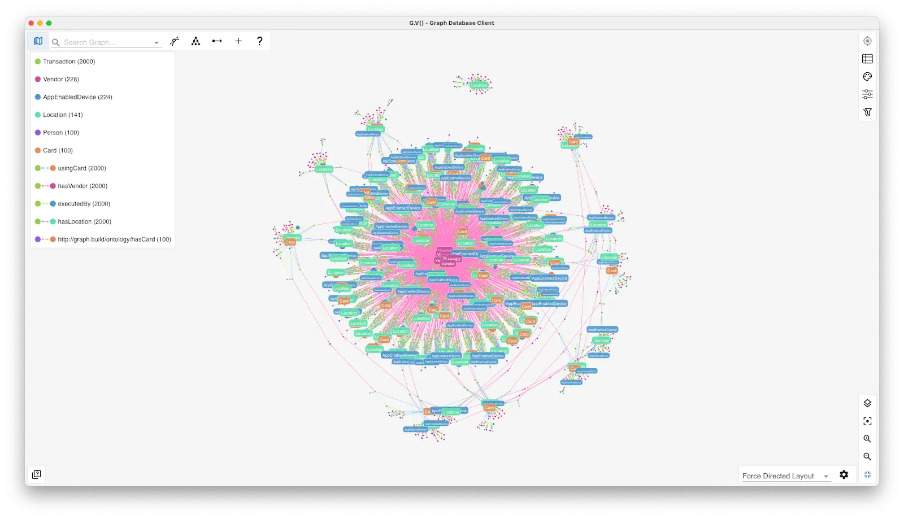This screenshot has width=904, height=519.
Task: Click the Vendor node at graph center
Action: (448, 264)
